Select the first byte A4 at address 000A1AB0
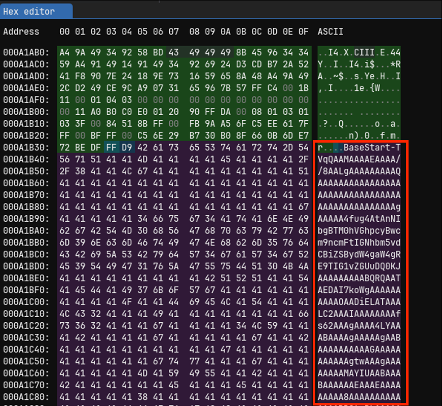 coord(64,52)
